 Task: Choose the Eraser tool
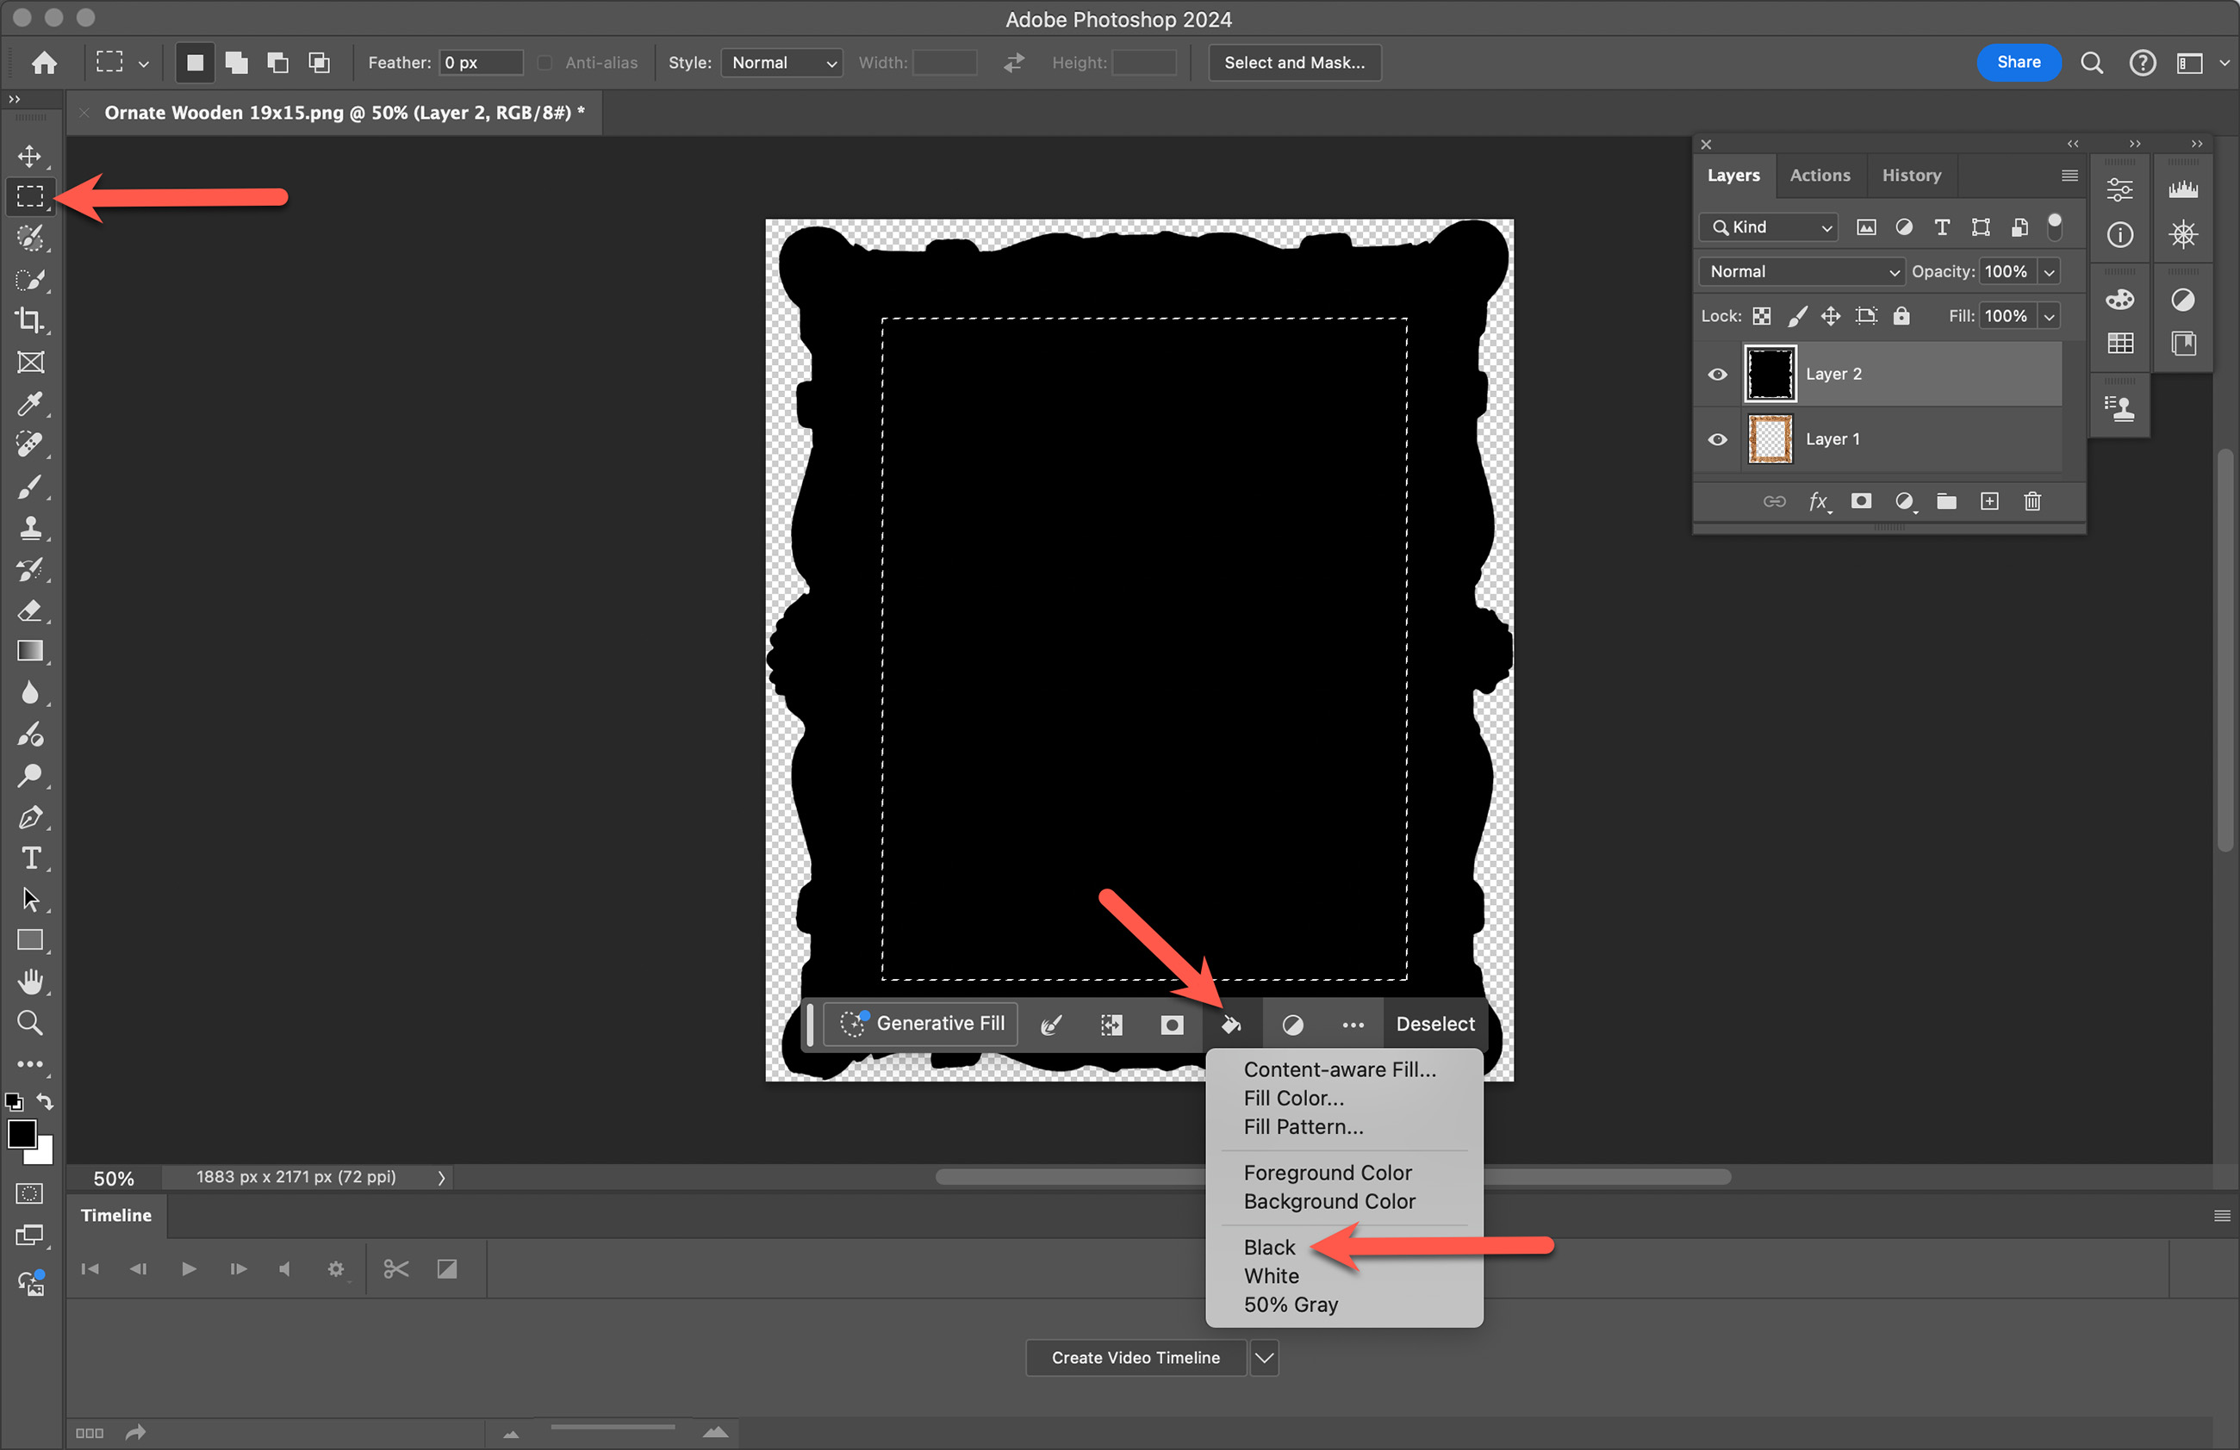(30, 610)
